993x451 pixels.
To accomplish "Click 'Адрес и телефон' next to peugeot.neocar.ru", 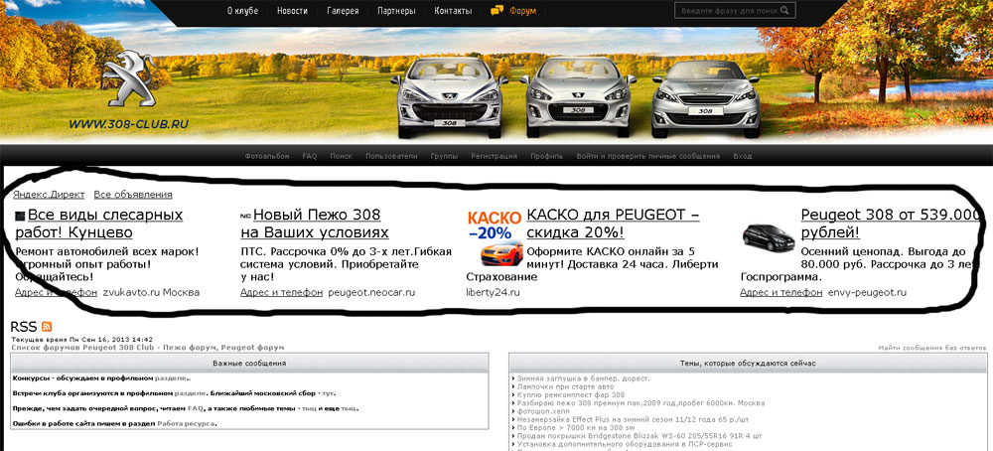I will tap(281, 293).
